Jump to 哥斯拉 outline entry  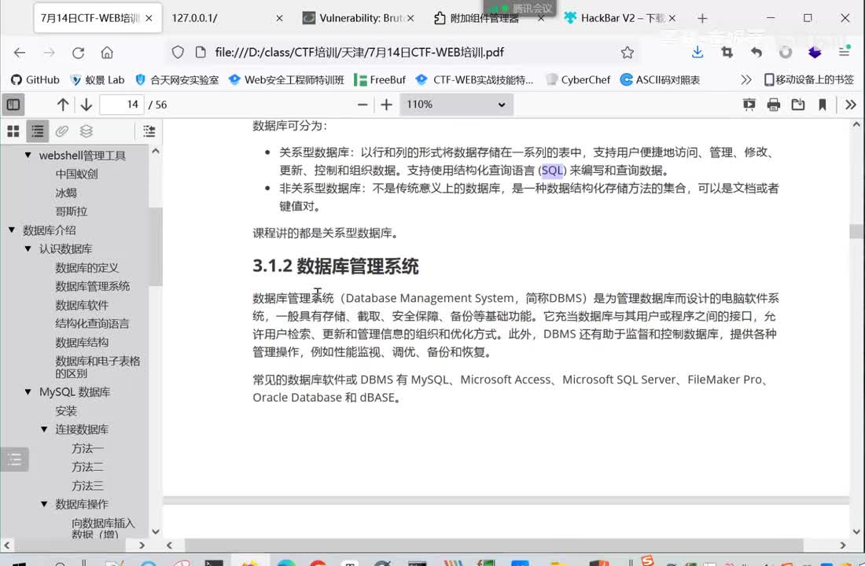tap(71, 211)
